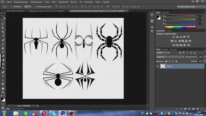This screenshot has width=206, height=116.
Task: Select the Zoom tool in toolbox
Action: click(3, 92)
